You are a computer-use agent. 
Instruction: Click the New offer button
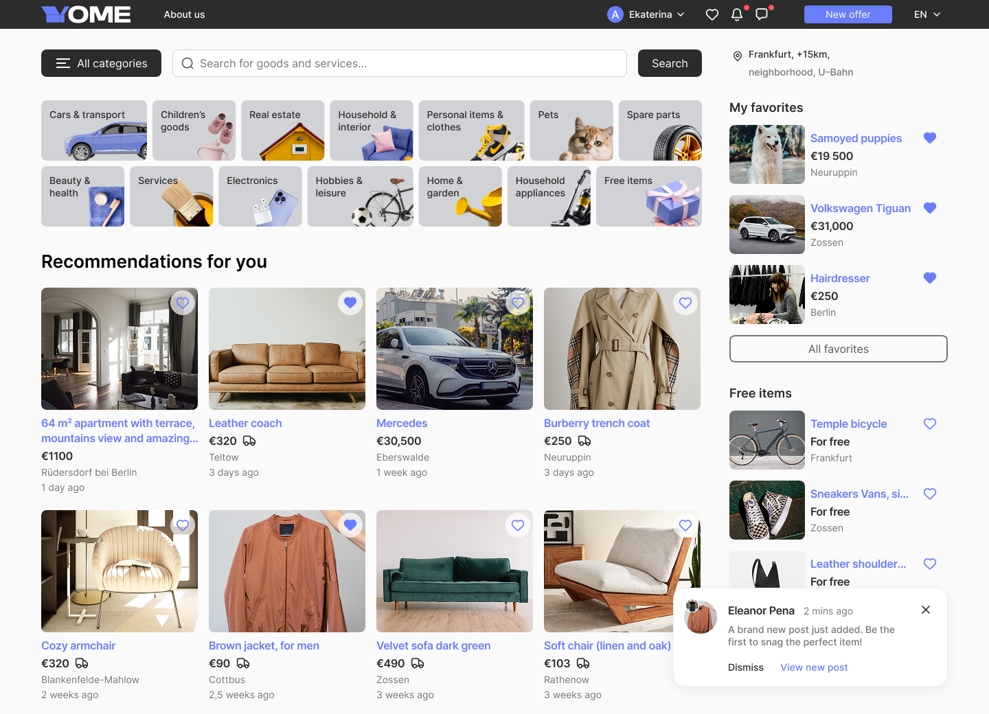(848, 14)
